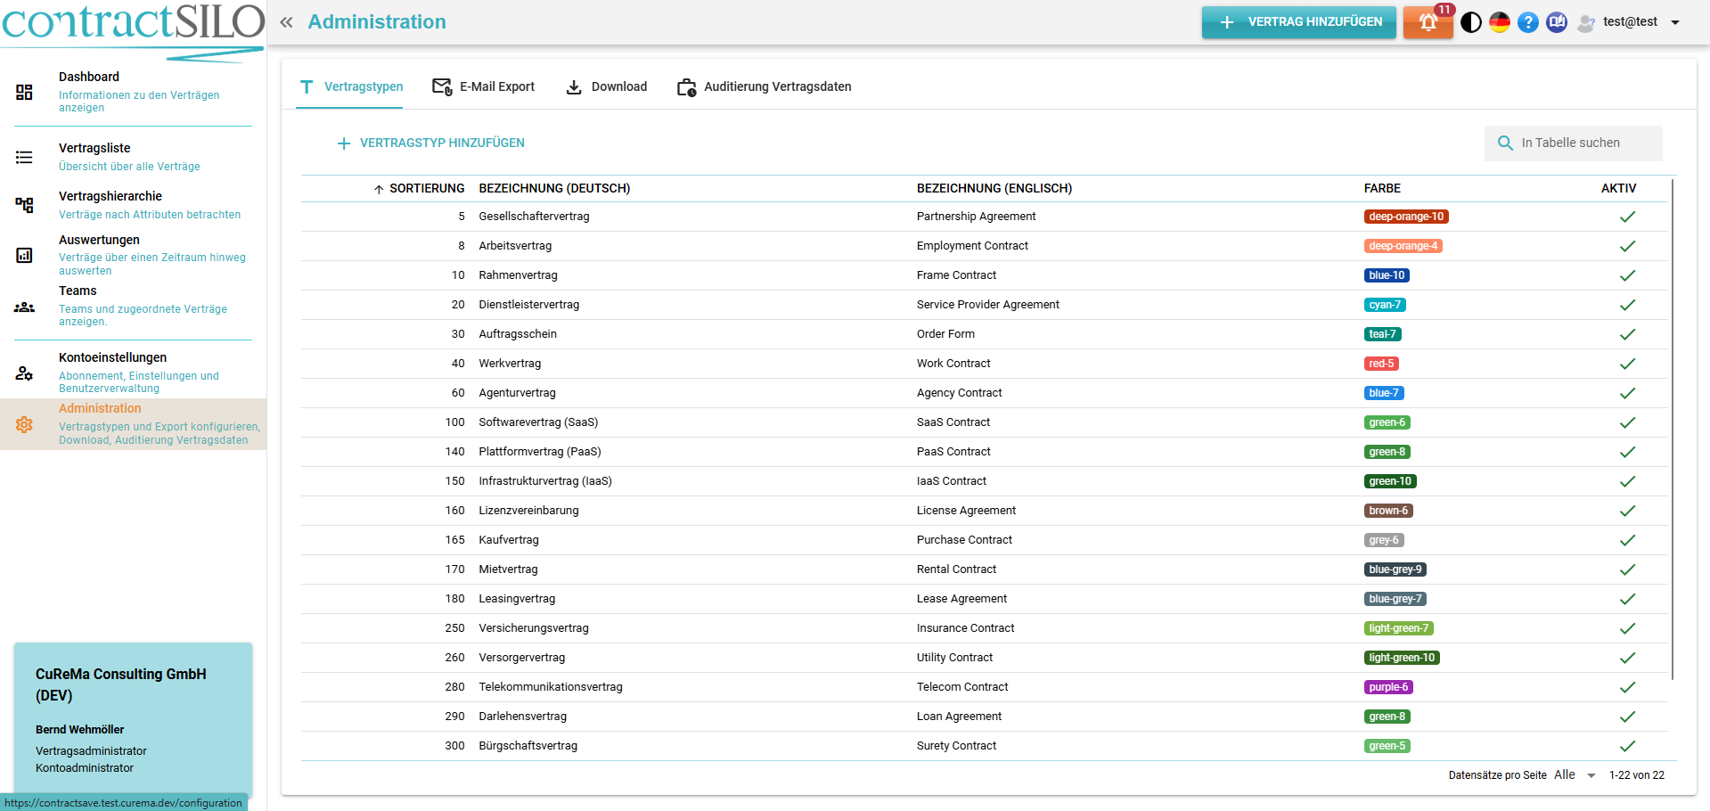Click the notification bell icon
The image size is (1710, 811).
coord(1428,22)
